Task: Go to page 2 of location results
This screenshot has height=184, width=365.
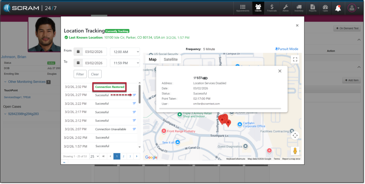Action: (123, 156)
